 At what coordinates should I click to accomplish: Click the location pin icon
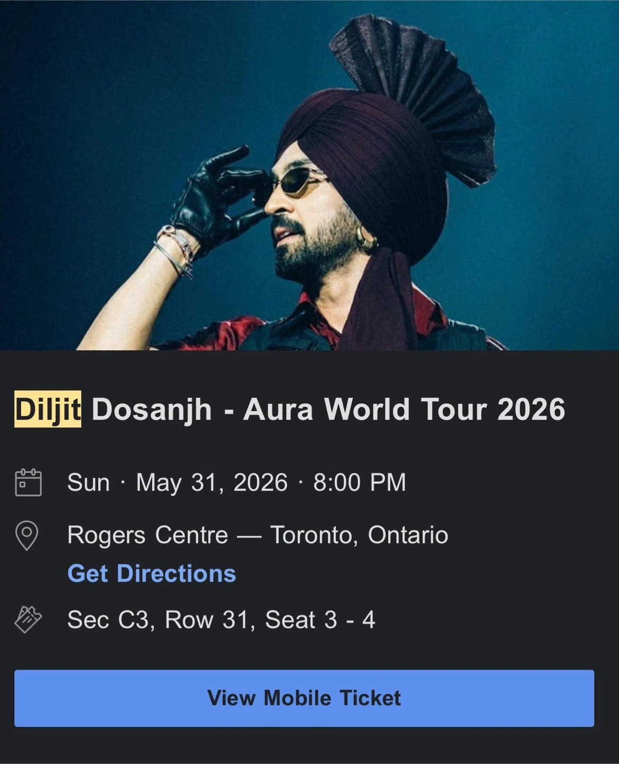point(27,535)
